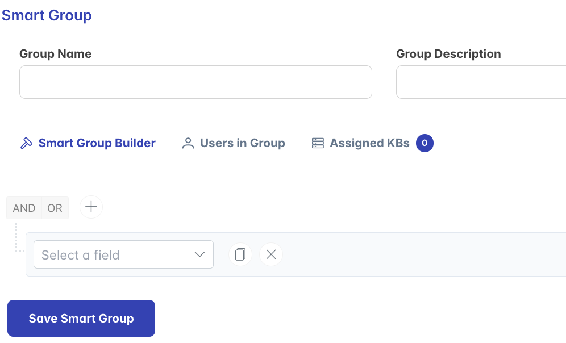This screenshot has height=343, width=566.
Task: Expand the field list using the chevron arrow
Action: pos(199,254)
